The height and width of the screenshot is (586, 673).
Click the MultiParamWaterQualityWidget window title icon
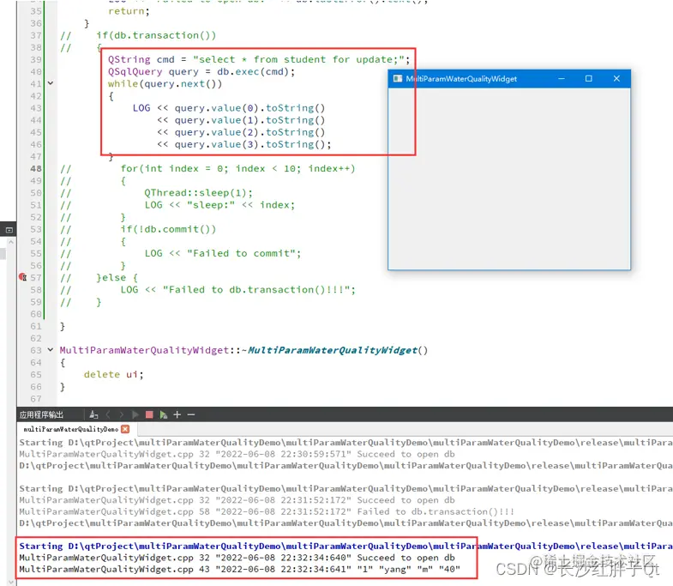pyautogui.click(x=398, y=79)
